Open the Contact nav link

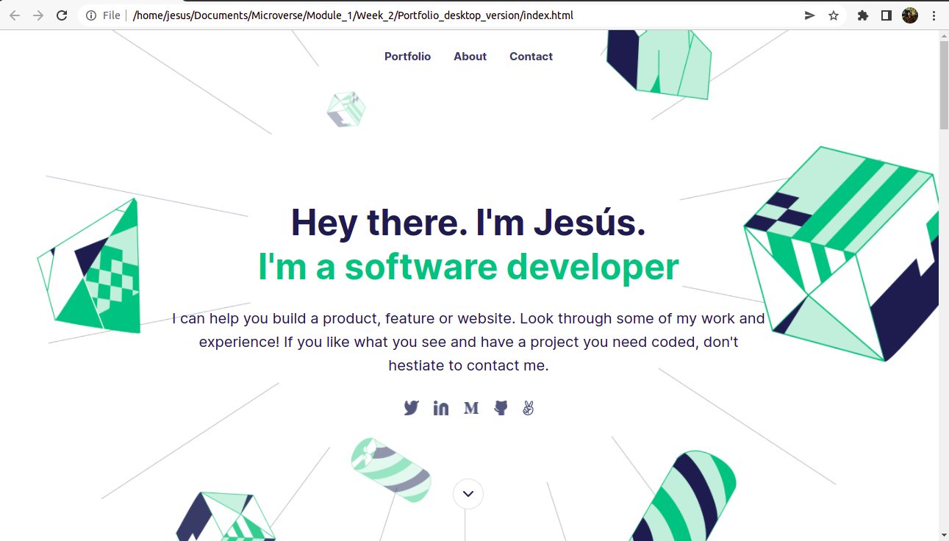pos(531,57)
